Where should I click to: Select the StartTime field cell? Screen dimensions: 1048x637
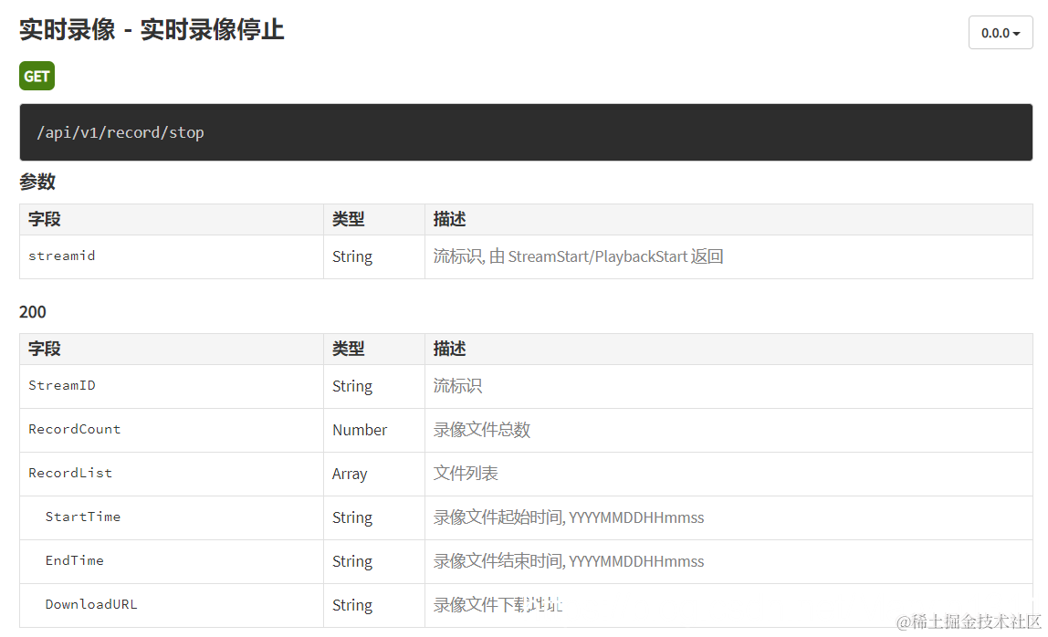coord(172,518)
